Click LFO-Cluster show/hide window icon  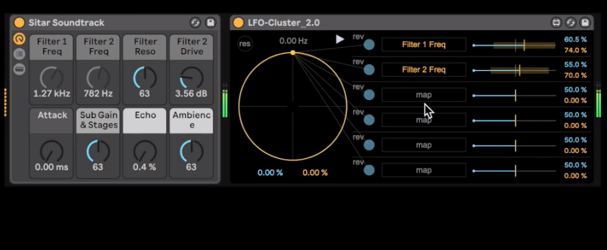click(556, 23)
